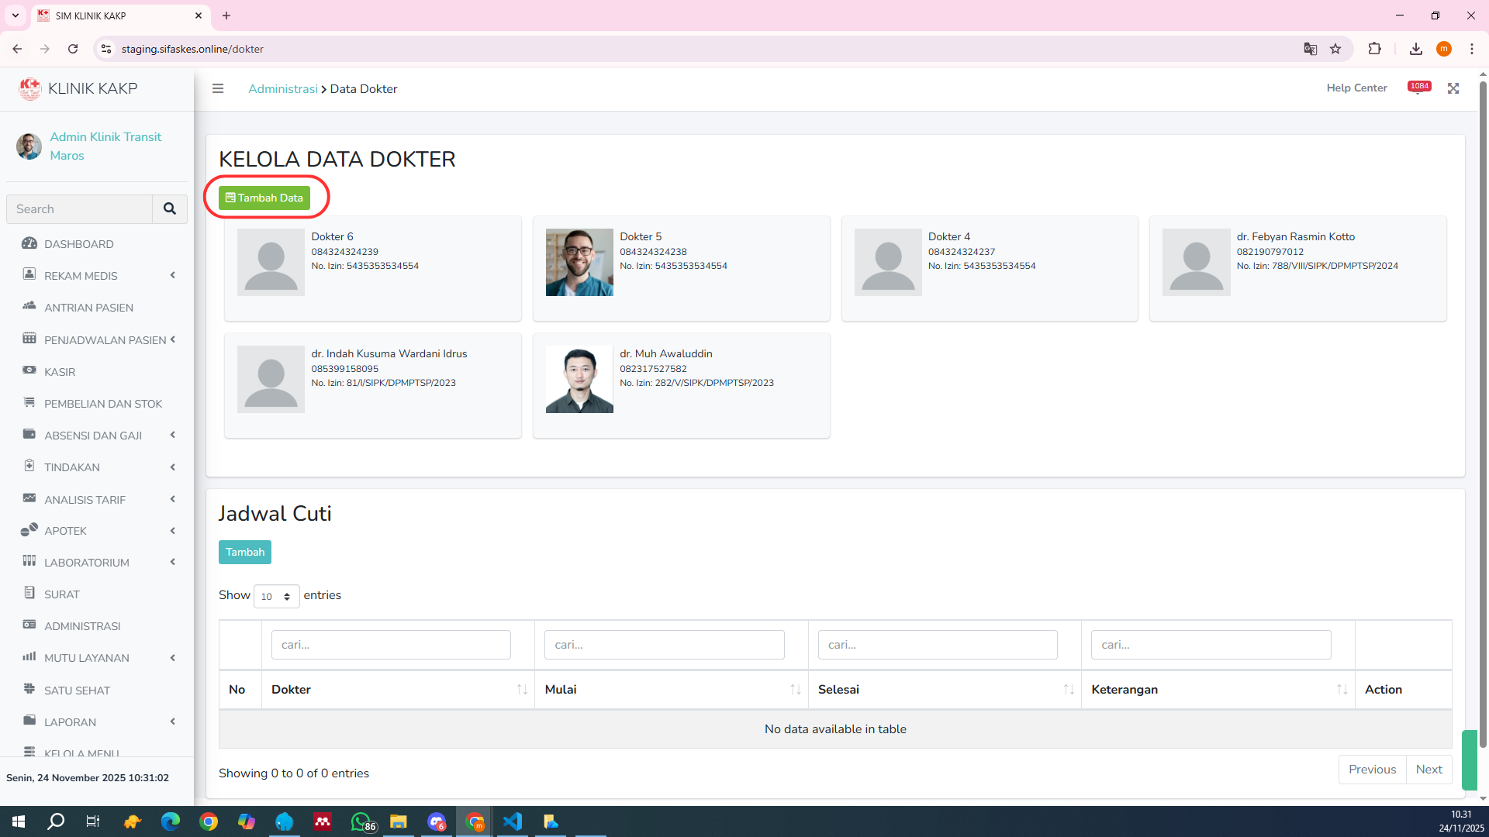Viewport: 1489px width, 837px height.
Task: Click the hamburger sidebar toggle icon
Action: (218, 88)
